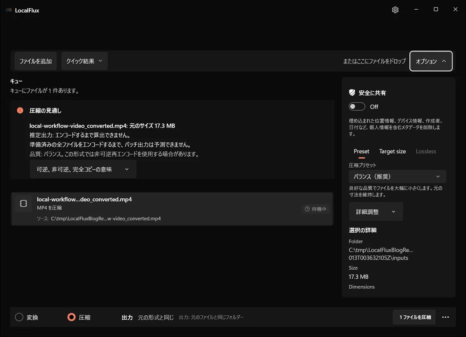Viewport: 466px width, 337px height.
Task: Open the クイック結果 dropdown
Action: pyautogui.click(x=84, y=61)
